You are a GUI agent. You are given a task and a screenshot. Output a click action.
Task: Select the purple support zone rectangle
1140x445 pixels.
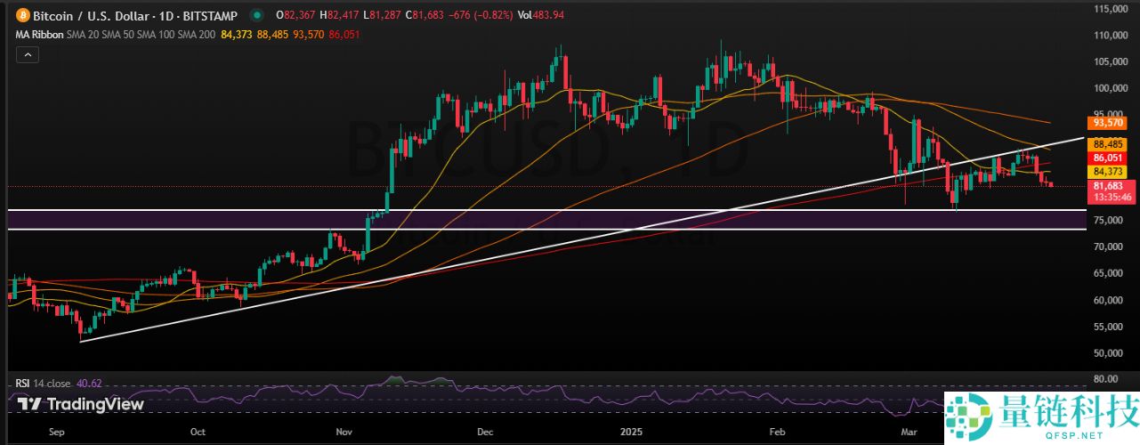click(x=534, y=220)
